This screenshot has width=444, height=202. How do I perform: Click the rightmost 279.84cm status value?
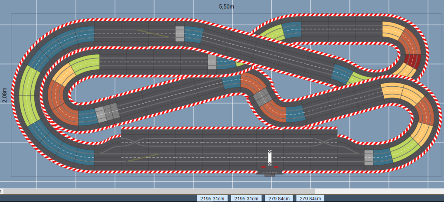pyautogui.click(x=310, y=199)
